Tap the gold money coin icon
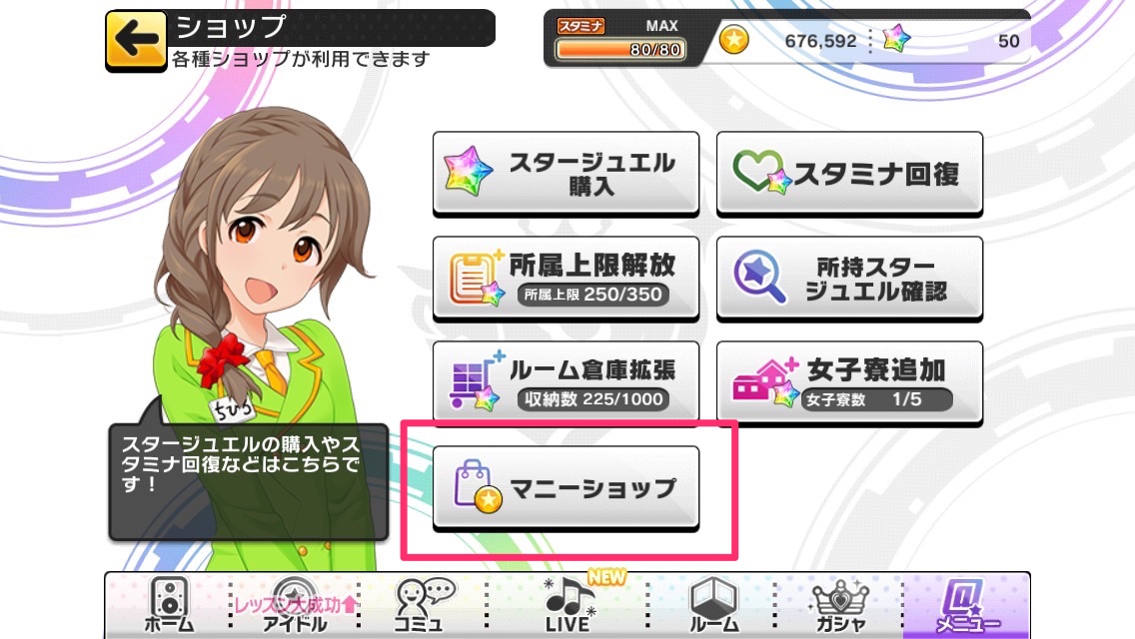Viewport: 1135px width, 639px height. [x=734, y=40]
